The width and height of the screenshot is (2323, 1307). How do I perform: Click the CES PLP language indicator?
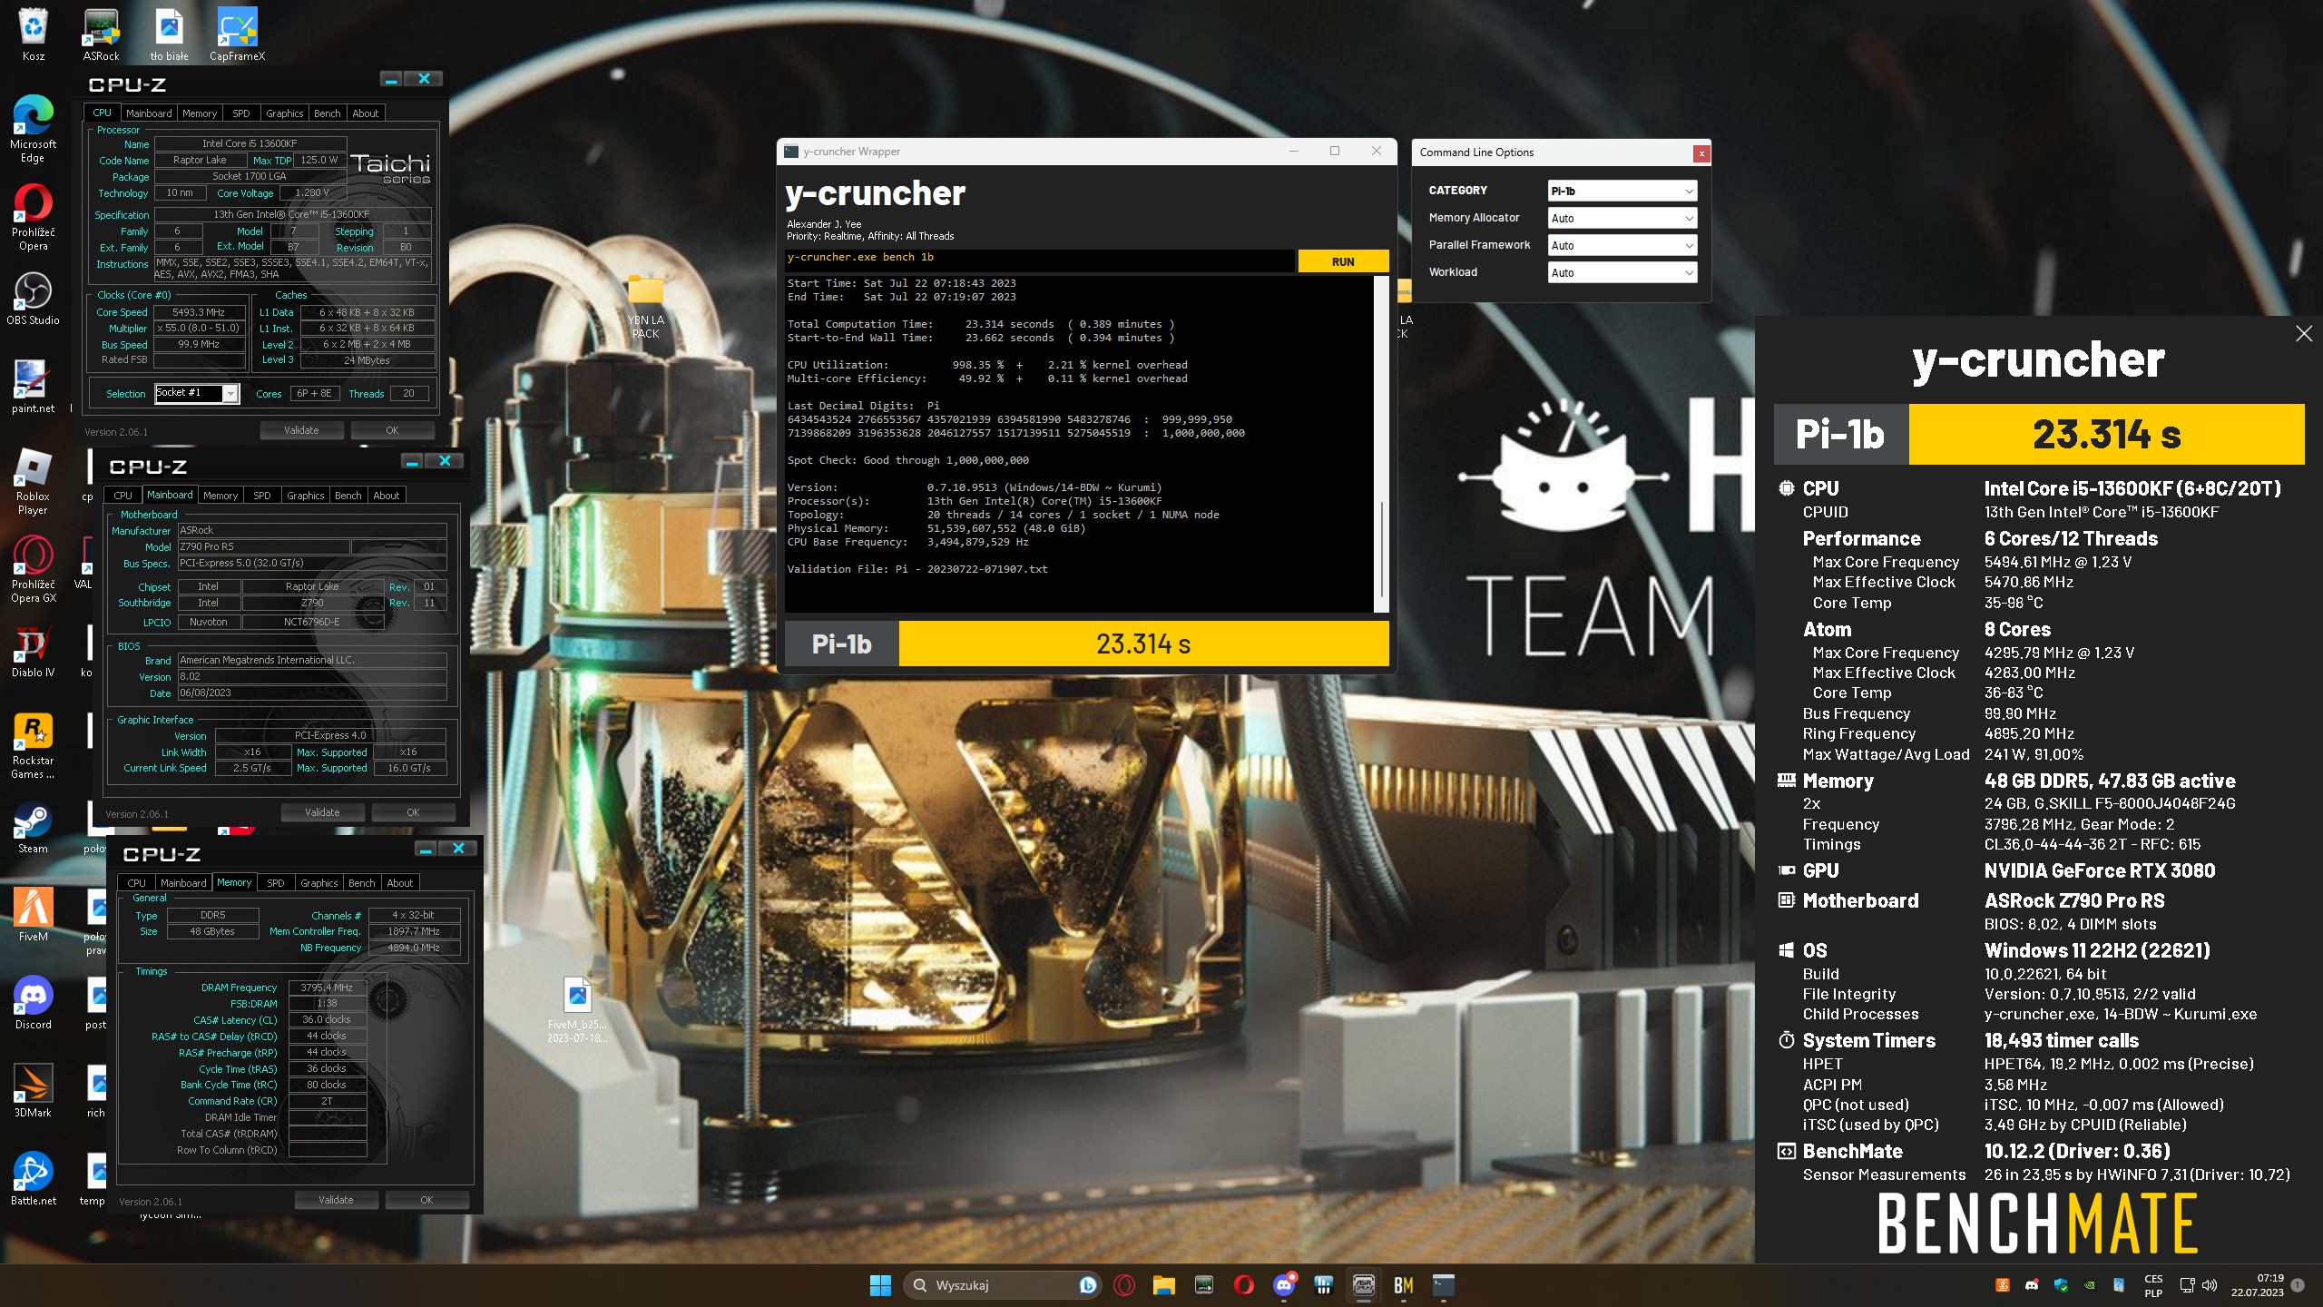(2153, 1285)
